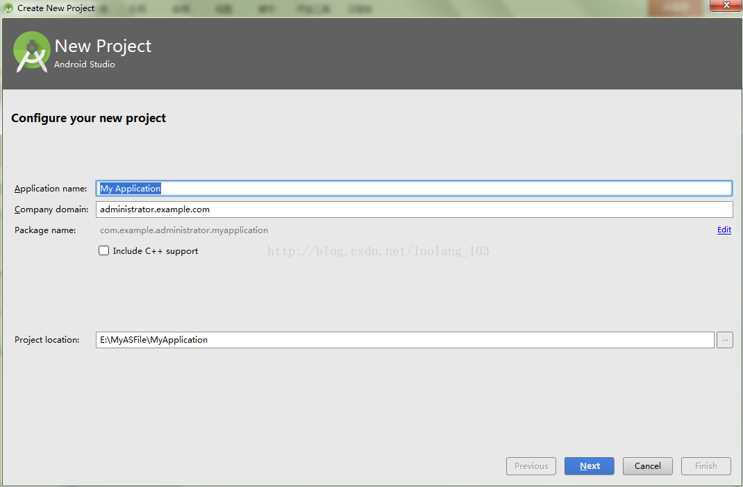Click the Next button
This screenshot has height=487, width=743.
click(590, 466)
